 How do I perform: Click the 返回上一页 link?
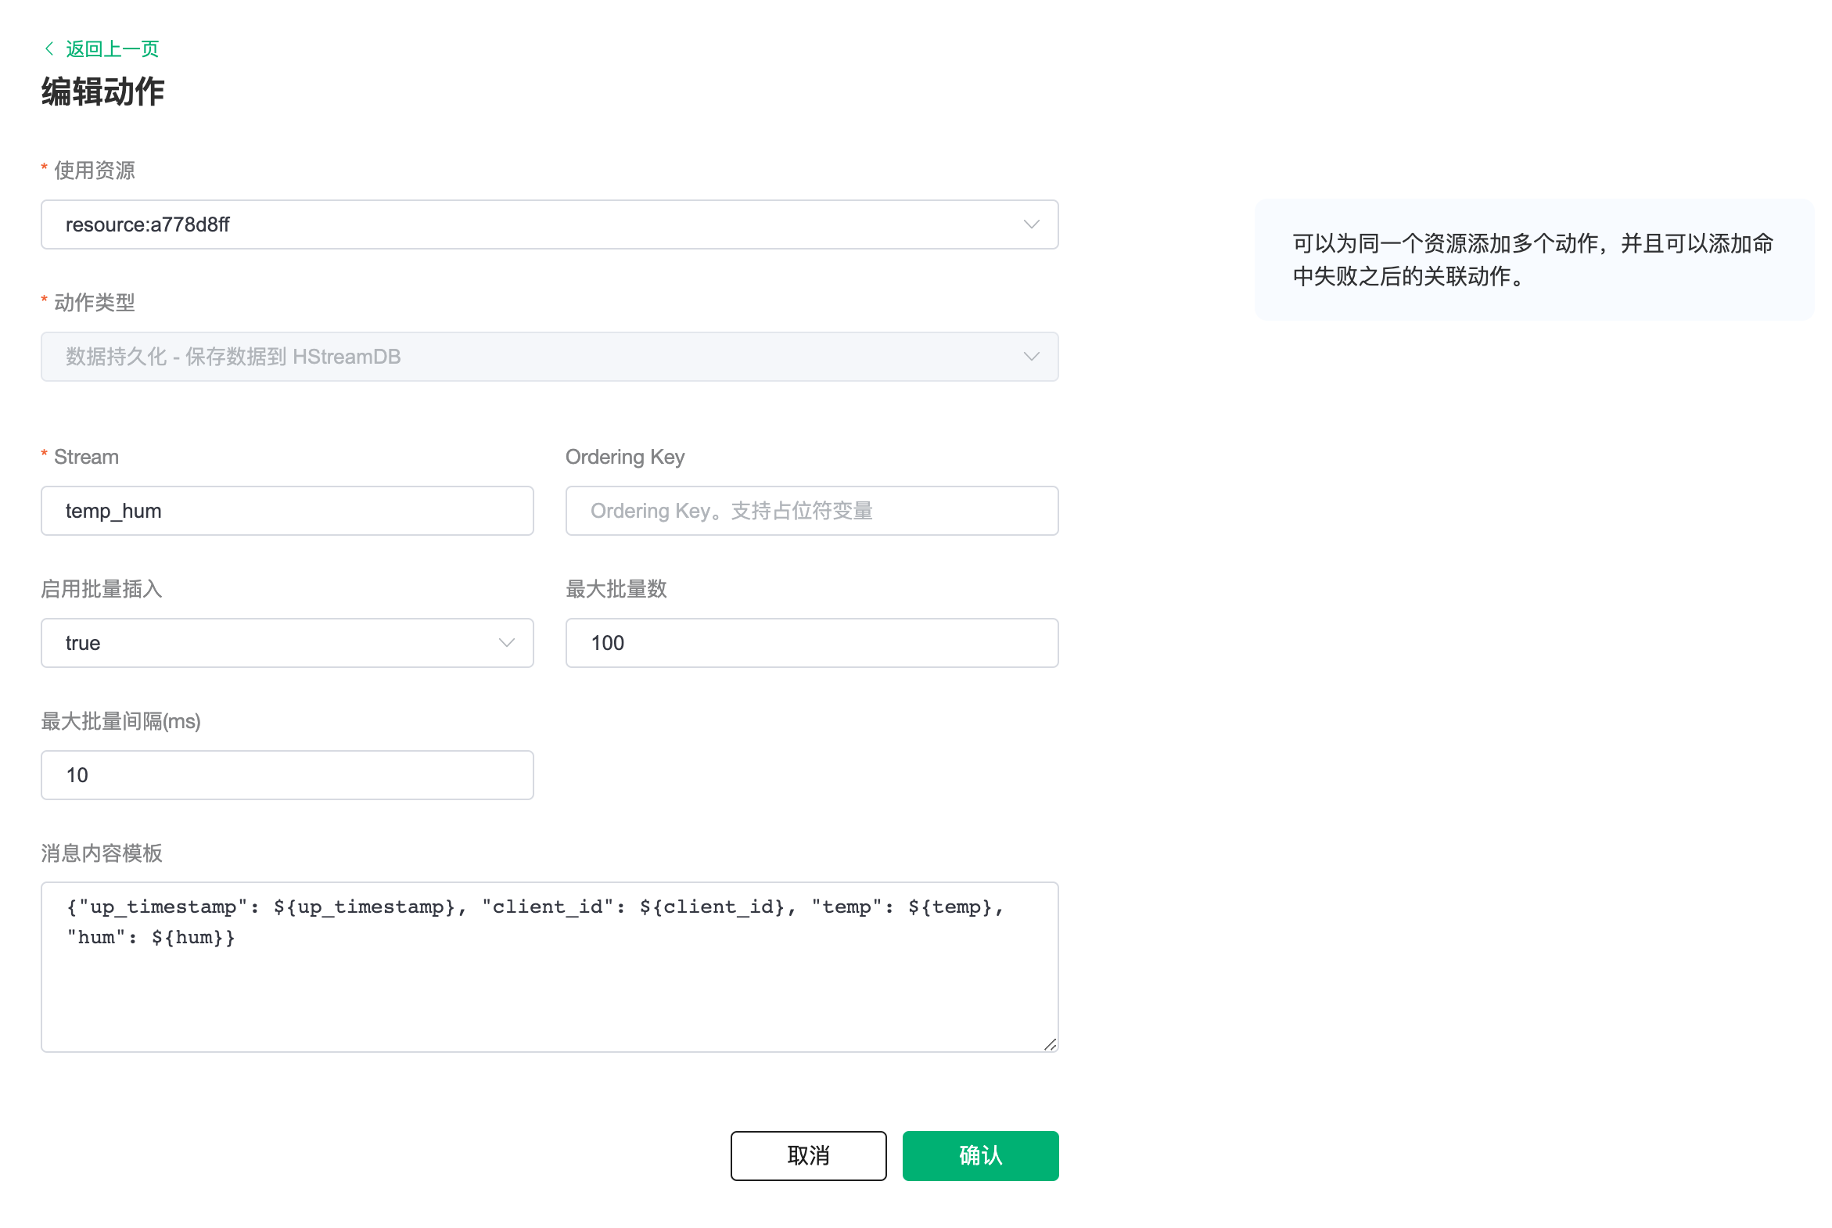tap(112, 48)
